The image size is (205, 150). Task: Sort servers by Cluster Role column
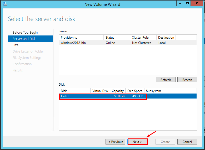click(x=143, y=38)
